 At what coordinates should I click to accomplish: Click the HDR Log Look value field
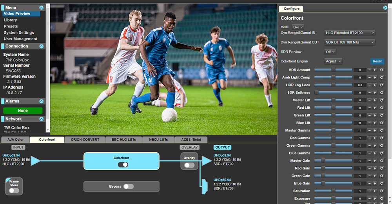360,85
